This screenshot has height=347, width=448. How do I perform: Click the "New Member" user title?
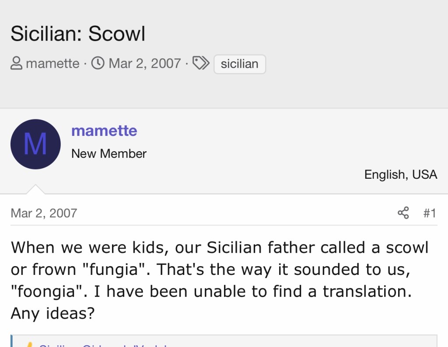108,154
